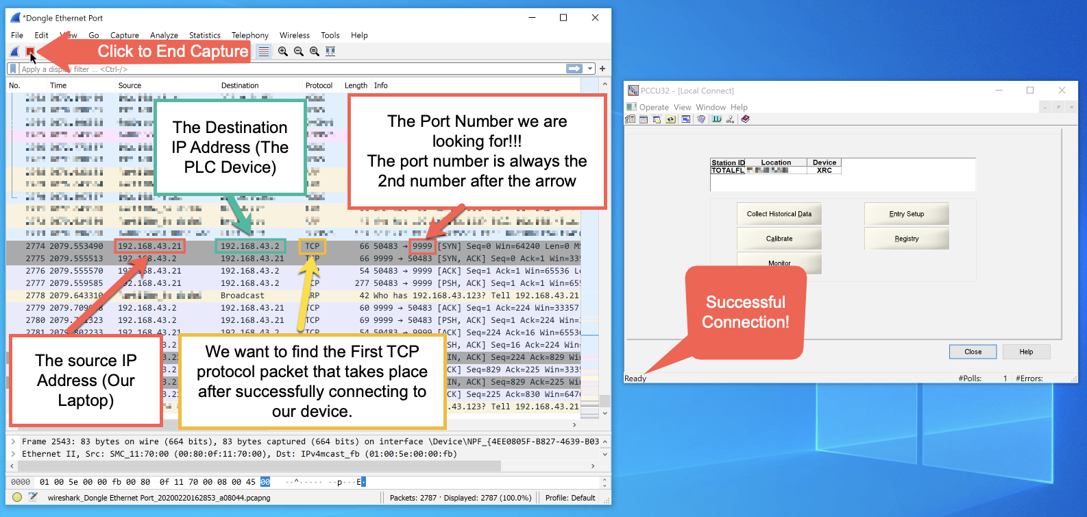Select packet number 2774 row

click(293, 246)
